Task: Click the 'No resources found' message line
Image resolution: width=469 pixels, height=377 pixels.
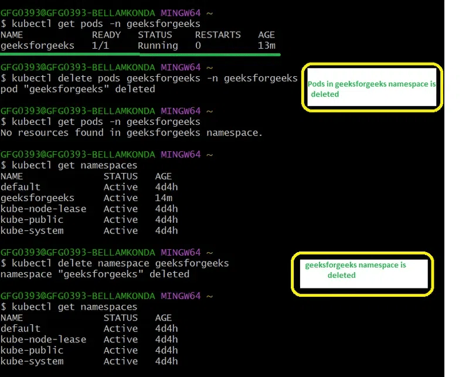Action: pyautogui.click(x=132, y=133)
